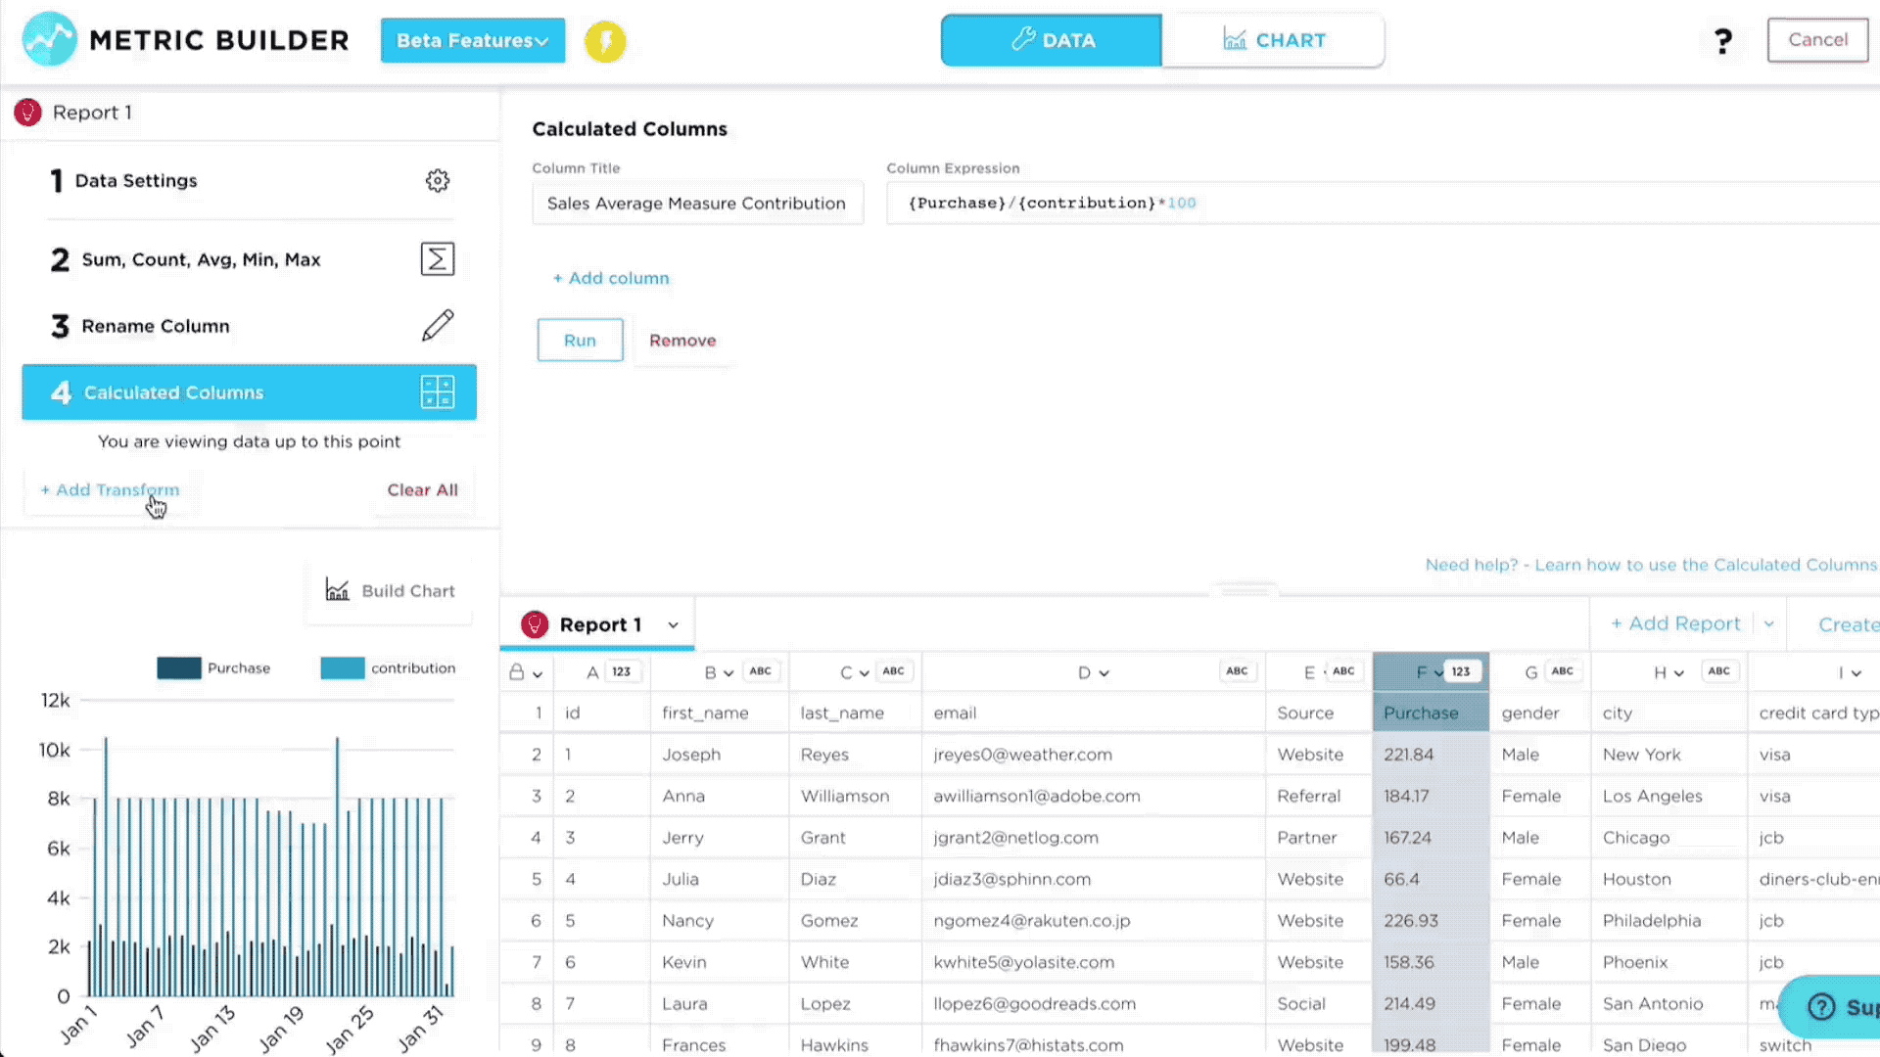
Task: Click the Purchase legend color swatch
Action: 178,668
